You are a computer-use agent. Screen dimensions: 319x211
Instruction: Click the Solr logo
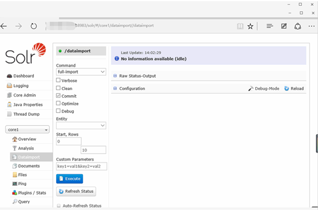(26, 53)
